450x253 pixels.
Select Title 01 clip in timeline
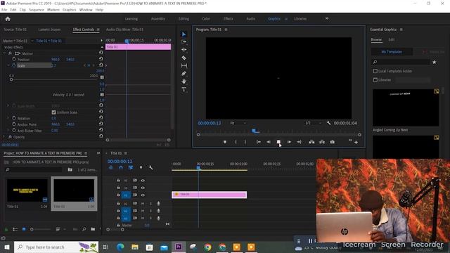coord(210,195)
